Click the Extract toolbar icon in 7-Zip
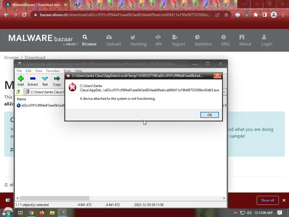The image size is (289, 217). click(33, 81)
